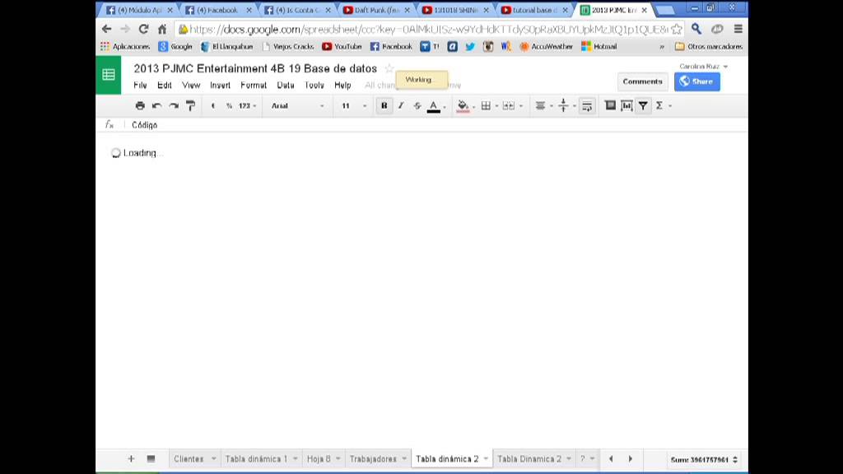Screen dimensions: 843x474
Task: Switch to the Hoja 8 sheet tab
Action: click(319, 459)
